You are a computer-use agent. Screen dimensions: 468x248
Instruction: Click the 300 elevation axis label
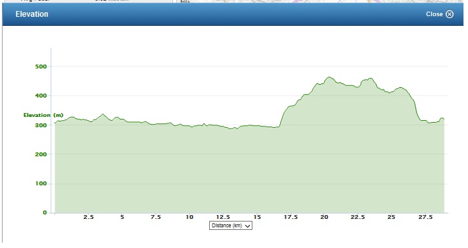[x=41, y=125]
